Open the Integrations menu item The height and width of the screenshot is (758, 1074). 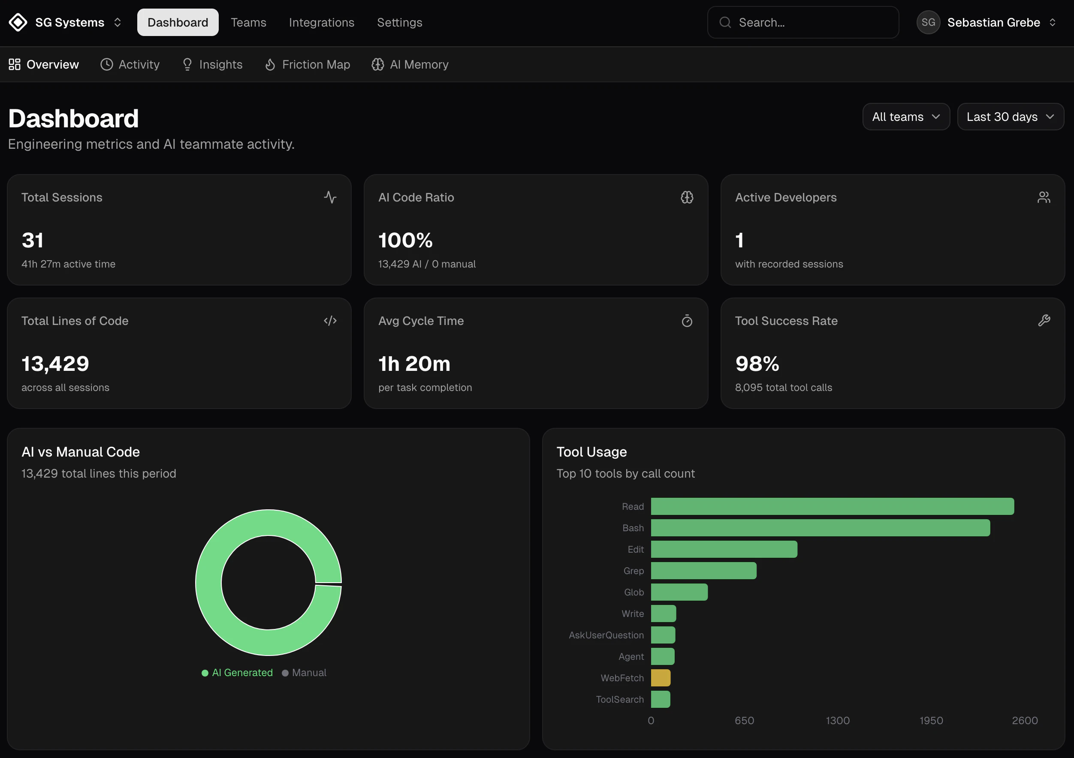[321, 22]
